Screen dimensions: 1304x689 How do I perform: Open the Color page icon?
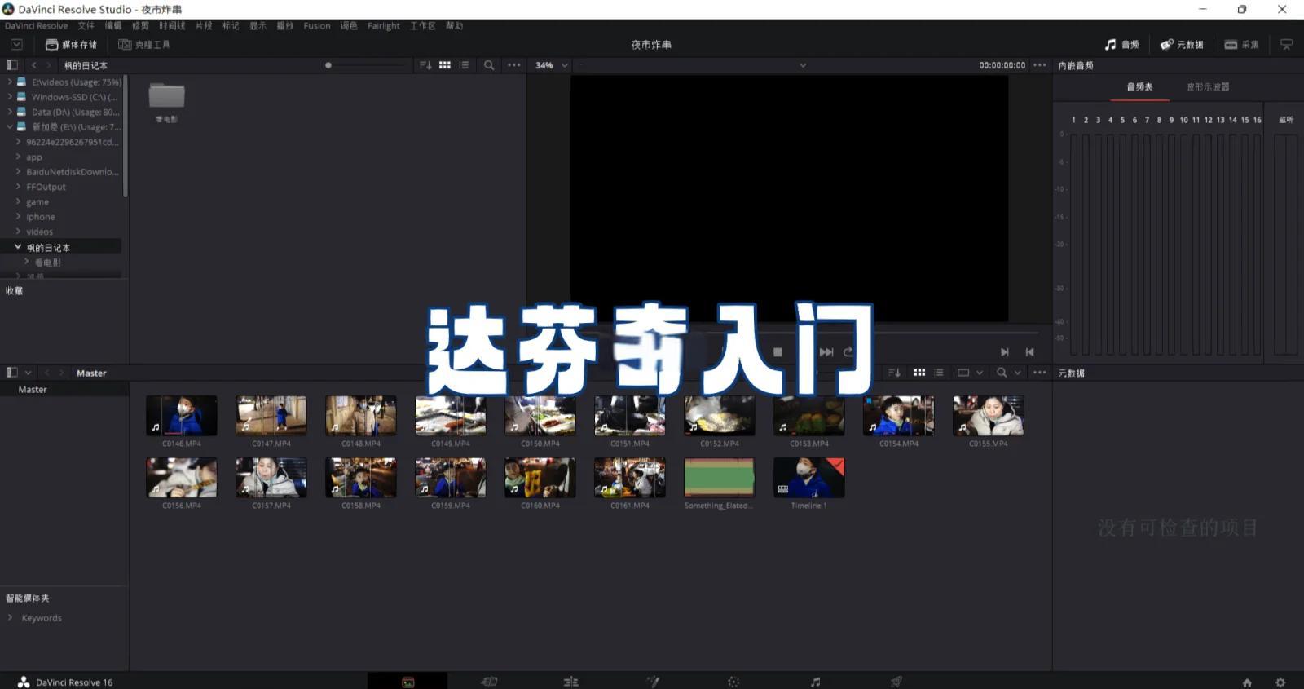tap(733, 682)
